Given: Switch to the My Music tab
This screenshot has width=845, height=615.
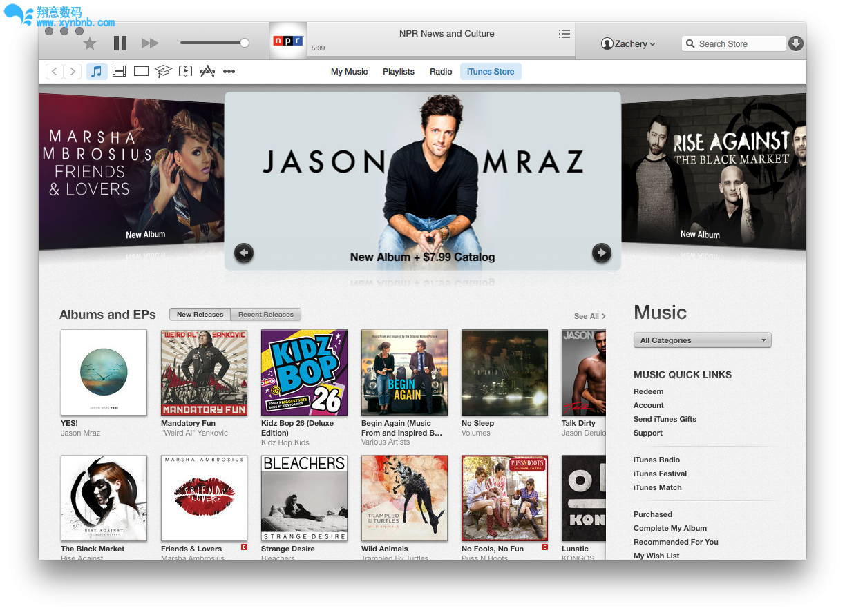Looking at the screenshot, I should pos(349,72).
